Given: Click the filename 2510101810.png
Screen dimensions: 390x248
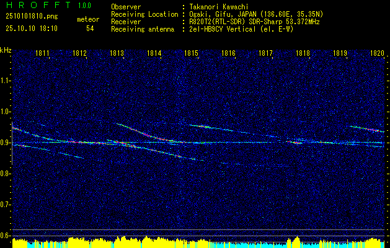Looking at the screenshot, I should point(32,17).
